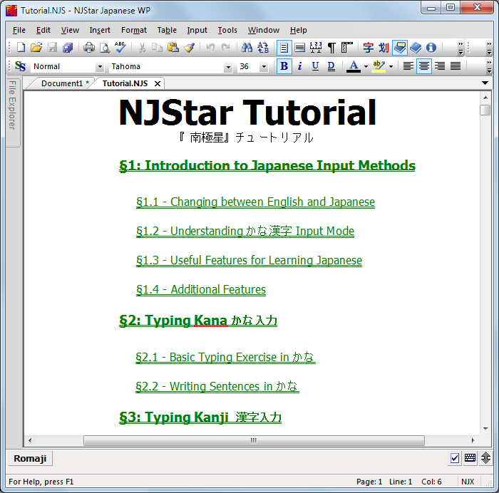Click the horizontal scrollbar right arrow
499x493 pixels.
(x=473, y=440)
